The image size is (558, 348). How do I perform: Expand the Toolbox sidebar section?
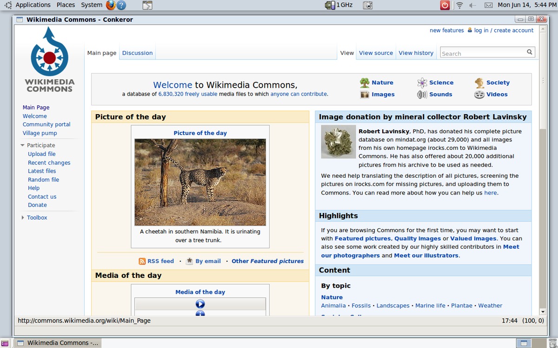[22, 218]
